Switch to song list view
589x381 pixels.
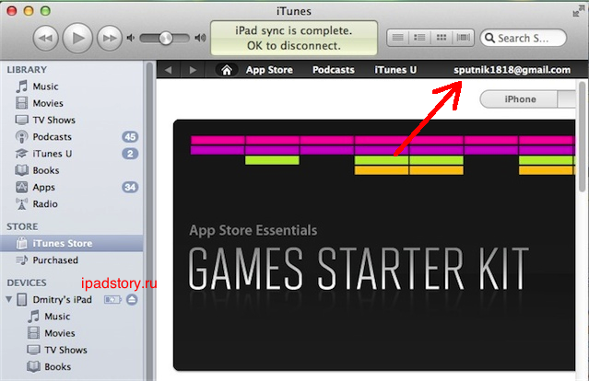[398, 38]
